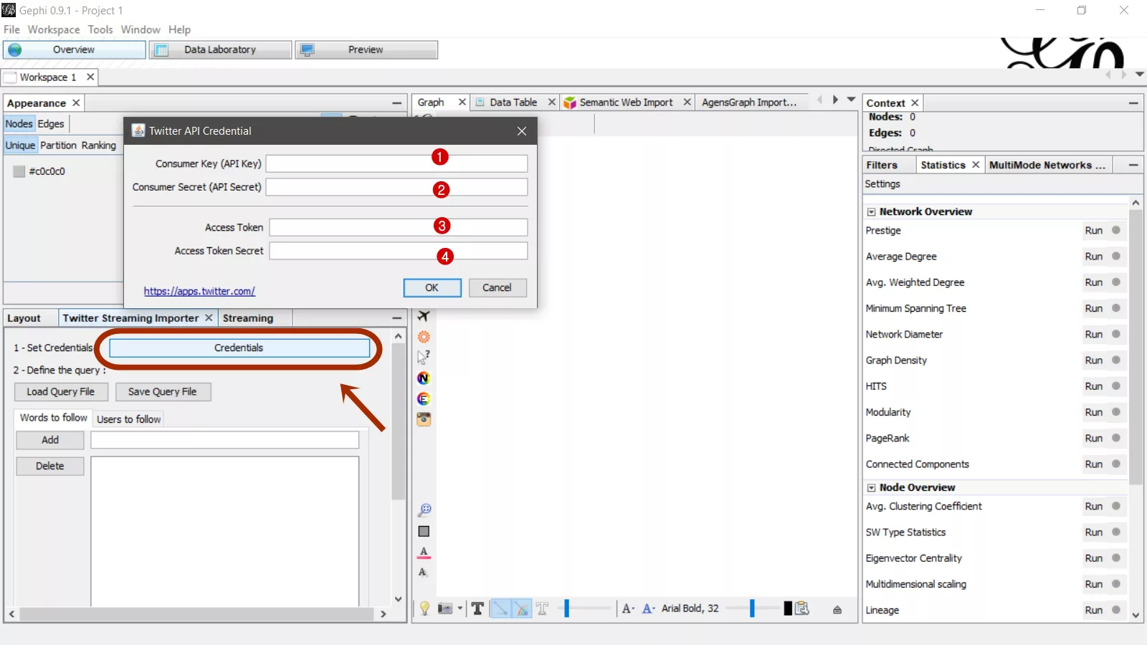Select the orange node sizer tool
1147x645 pixels.
coord(424,337)
